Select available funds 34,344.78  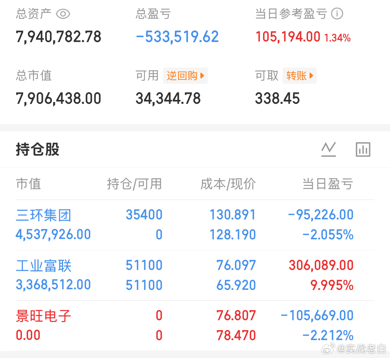pyautogui.click(x=168, y=99)
